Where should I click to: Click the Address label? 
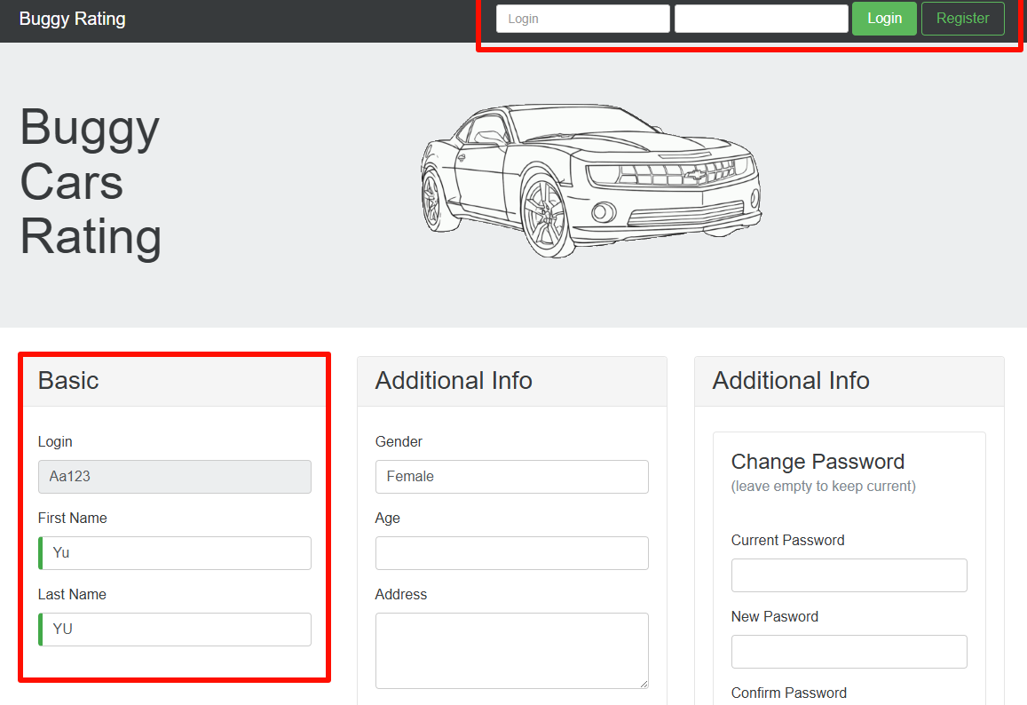[401, 594]
